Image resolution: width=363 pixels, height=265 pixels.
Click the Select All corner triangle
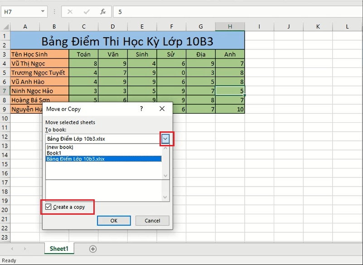point(5,26)
